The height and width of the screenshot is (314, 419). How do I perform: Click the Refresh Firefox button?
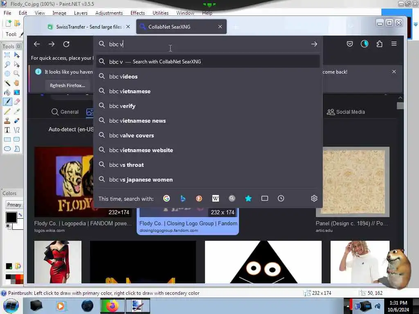pos(68,85)
